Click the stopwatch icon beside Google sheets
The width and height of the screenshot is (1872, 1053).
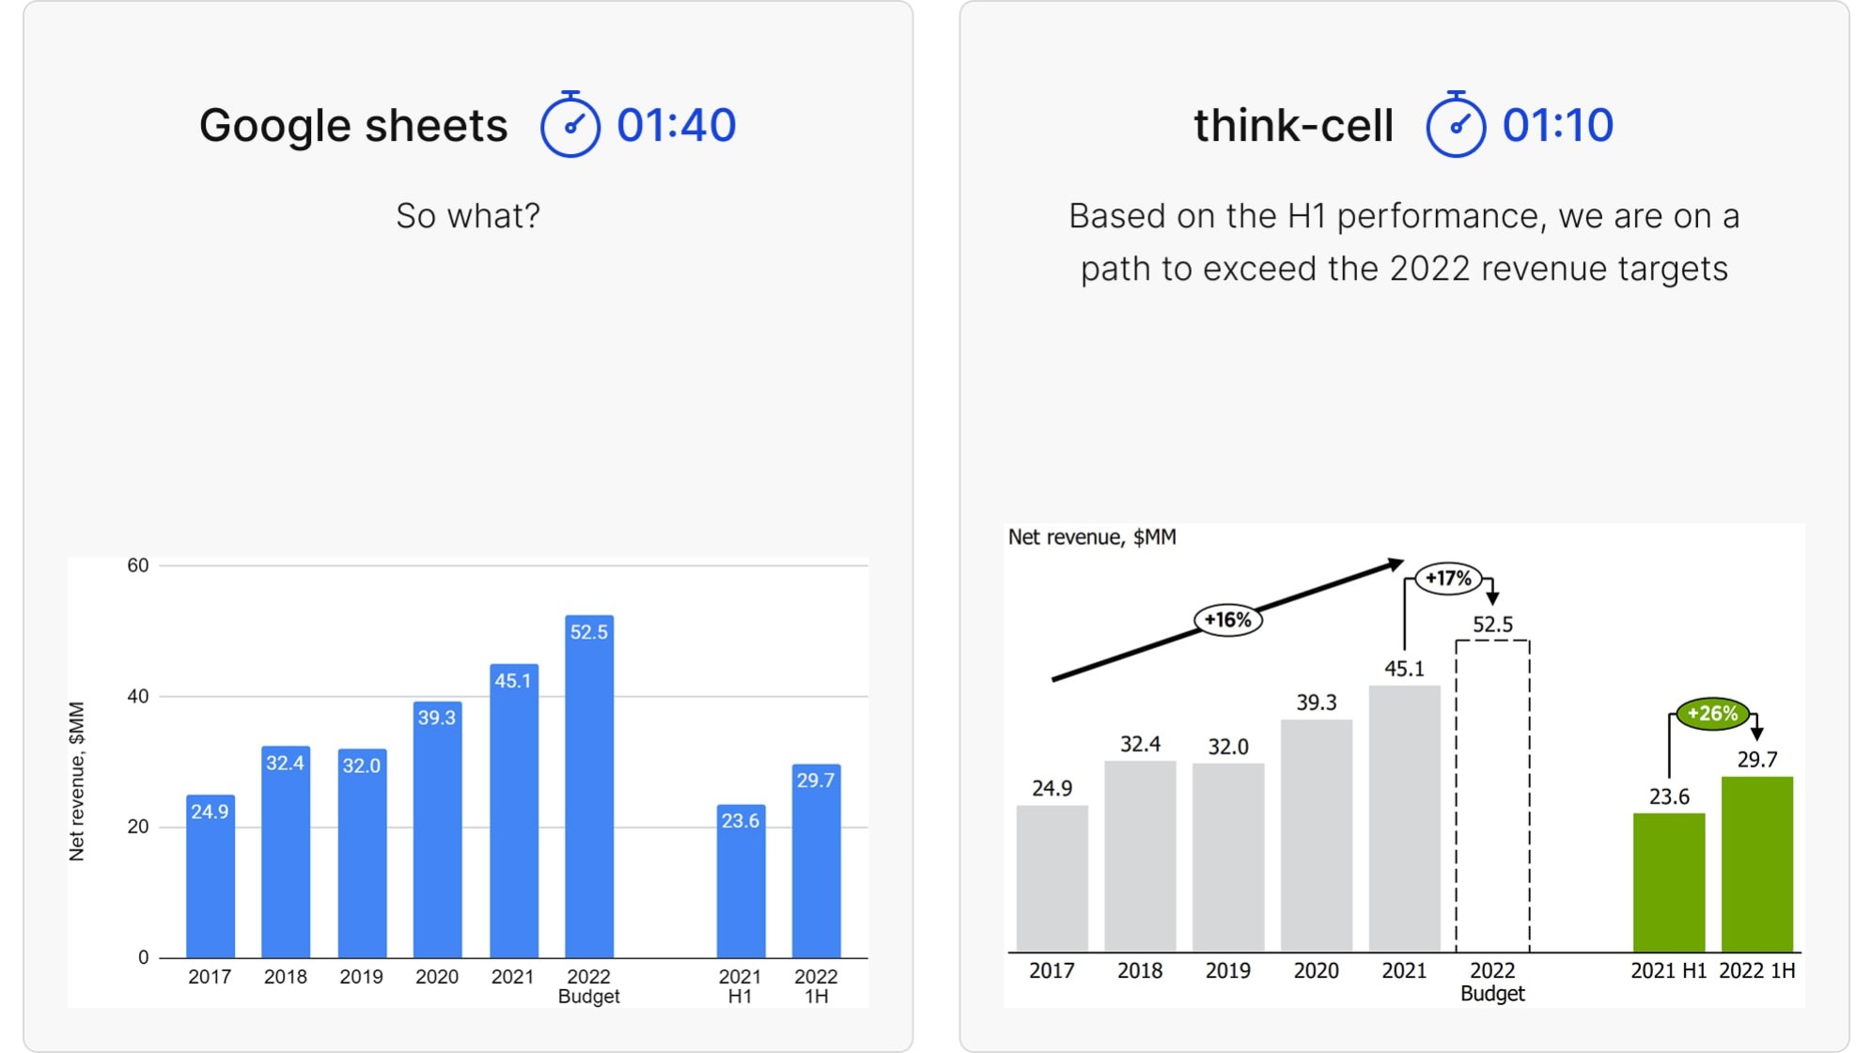(569, 125)
